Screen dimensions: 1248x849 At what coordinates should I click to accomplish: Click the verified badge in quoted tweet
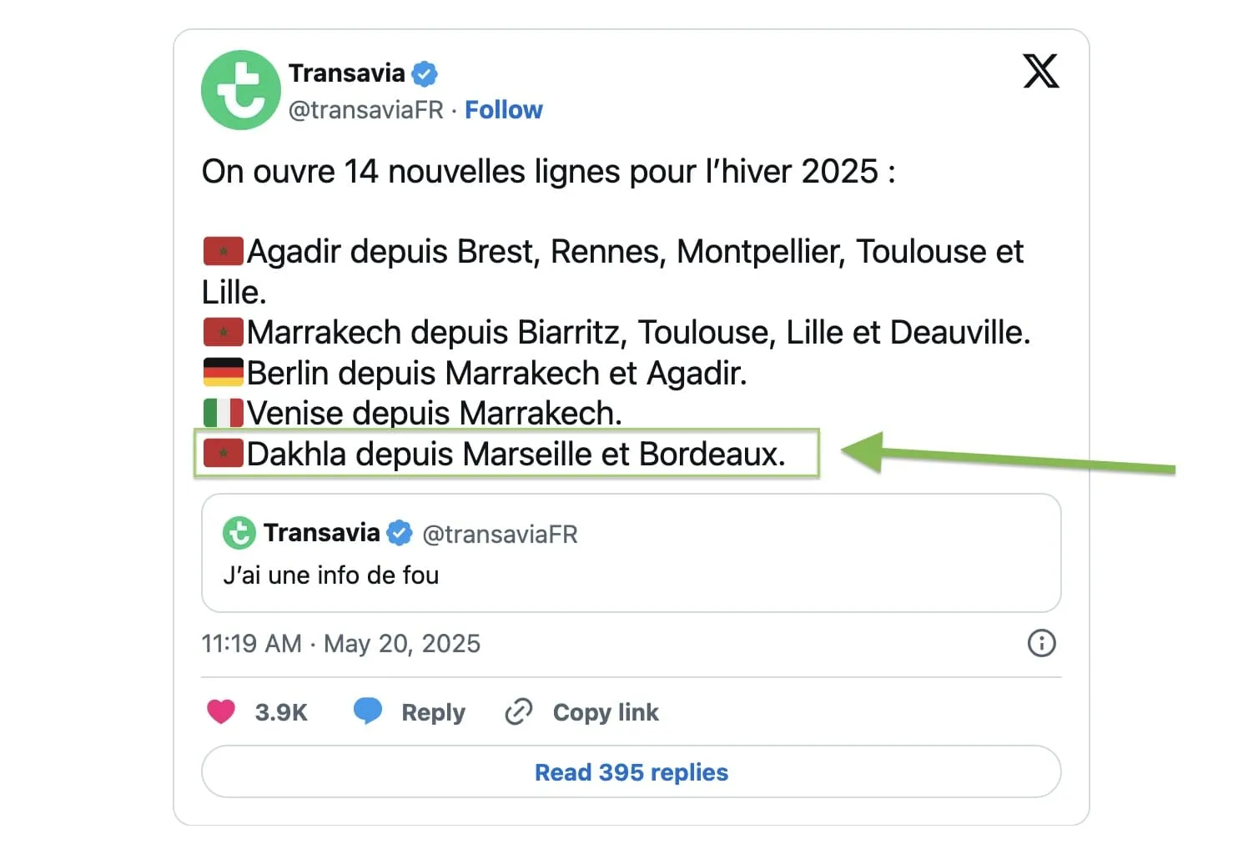(x=400, y=533)
